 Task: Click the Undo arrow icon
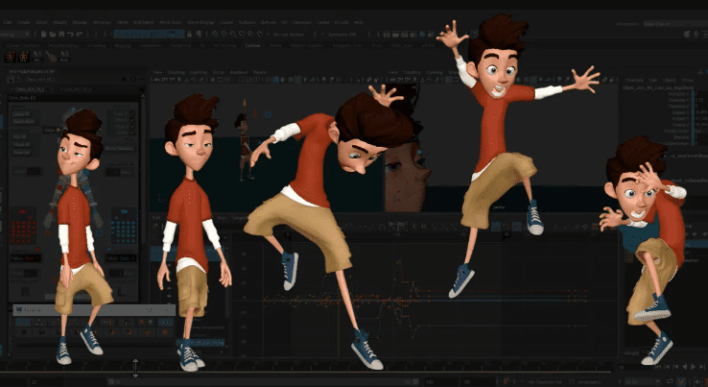pos(70,34)
